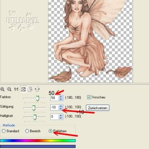The image size is (149, 149).
Task: Increase Sättigung with the up spinner arrow
Action: [61, 106]
